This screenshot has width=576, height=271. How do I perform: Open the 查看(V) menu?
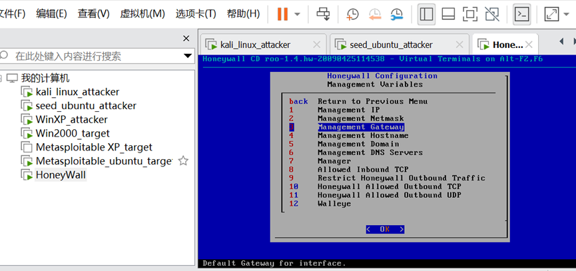(x=93, y=14)
